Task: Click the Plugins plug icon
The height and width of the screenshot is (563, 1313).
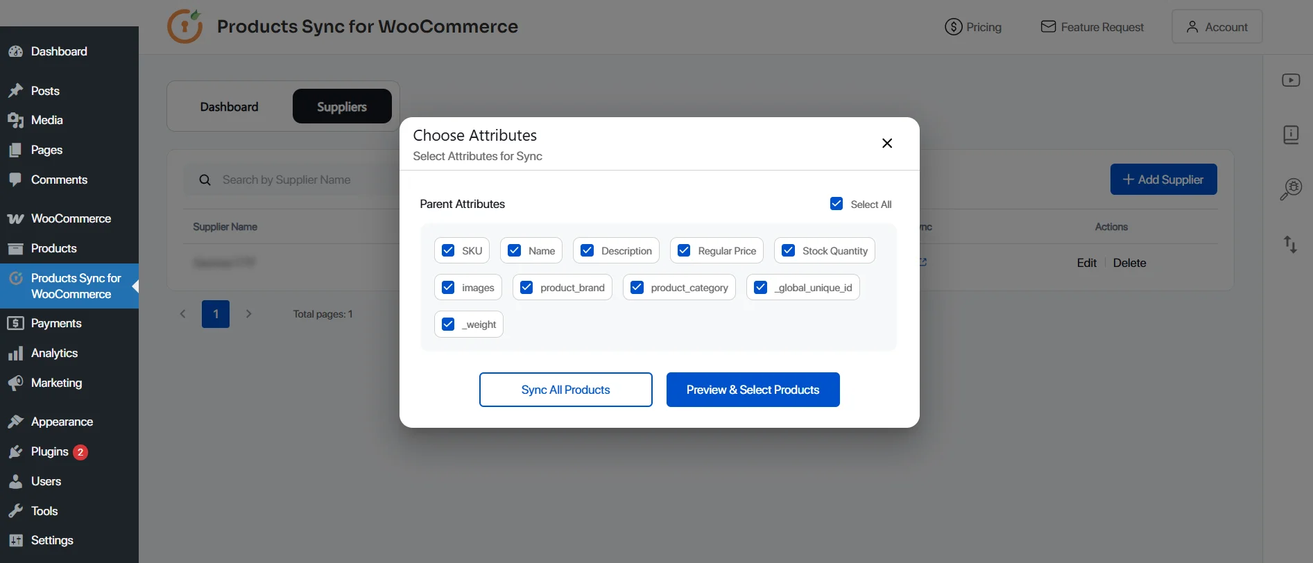Action: (15, 451)
